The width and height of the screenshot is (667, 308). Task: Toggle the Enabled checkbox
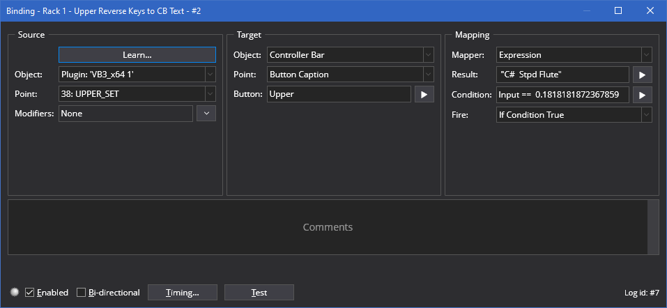click(x=30, y=293)
